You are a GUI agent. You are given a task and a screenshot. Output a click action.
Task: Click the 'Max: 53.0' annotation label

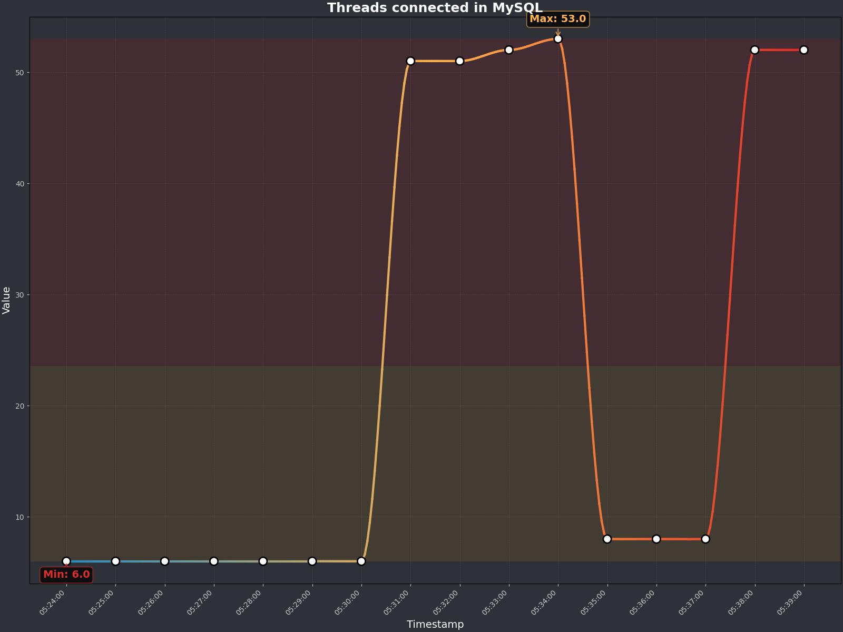(557, 19)
